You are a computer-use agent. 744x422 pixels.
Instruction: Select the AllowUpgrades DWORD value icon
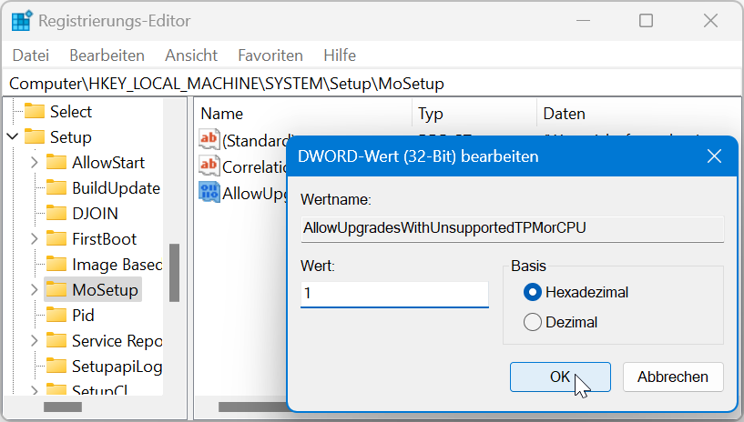(209, 192)
